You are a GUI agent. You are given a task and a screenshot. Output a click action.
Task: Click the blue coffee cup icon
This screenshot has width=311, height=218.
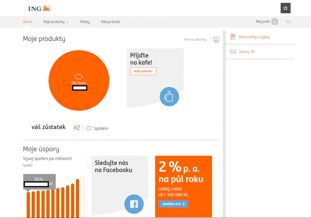[169, 97]
